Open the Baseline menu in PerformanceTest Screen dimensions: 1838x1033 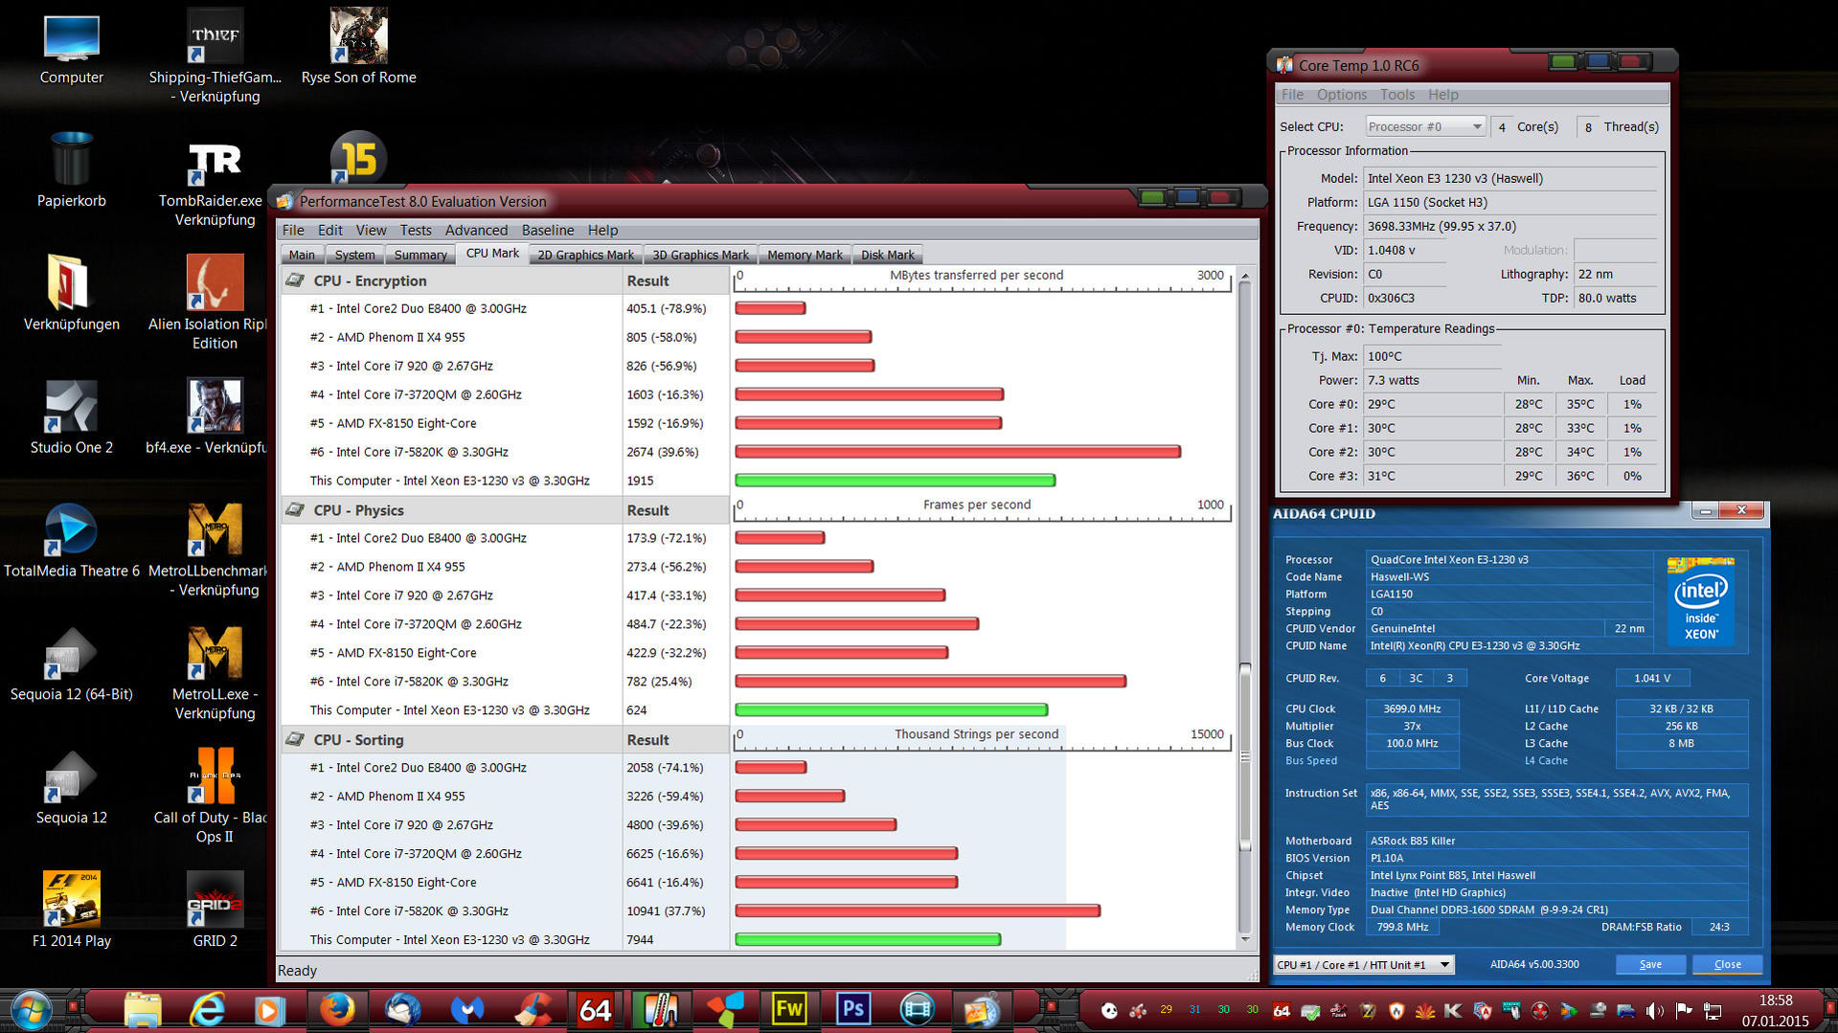coord(548,230)
